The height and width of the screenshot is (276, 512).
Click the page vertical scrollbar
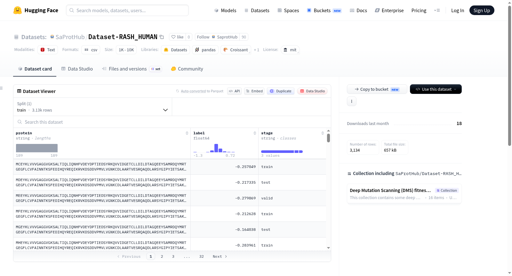tap(509, 75)
